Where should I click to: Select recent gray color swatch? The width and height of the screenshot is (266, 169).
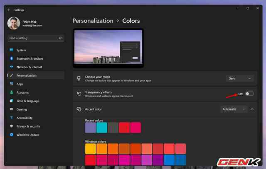point(113,128)
